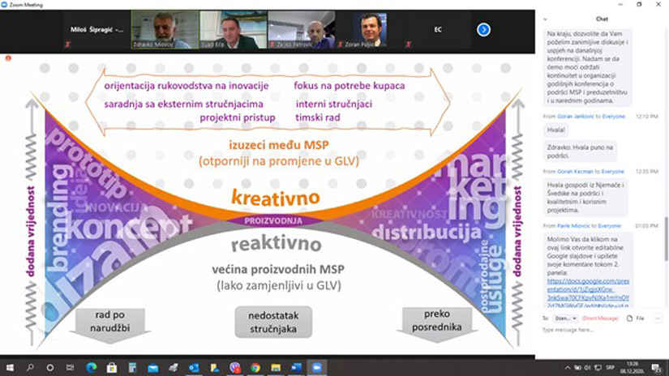Open Outlook from the taskbar
669x376 pixels.
coord(194,367)
